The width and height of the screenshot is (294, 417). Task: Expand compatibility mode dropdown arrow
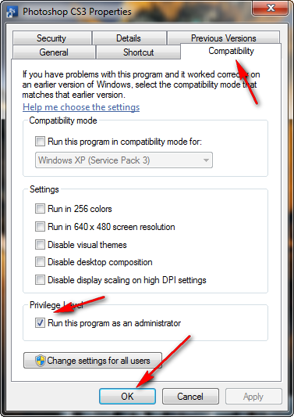click(x=206, y=160)
